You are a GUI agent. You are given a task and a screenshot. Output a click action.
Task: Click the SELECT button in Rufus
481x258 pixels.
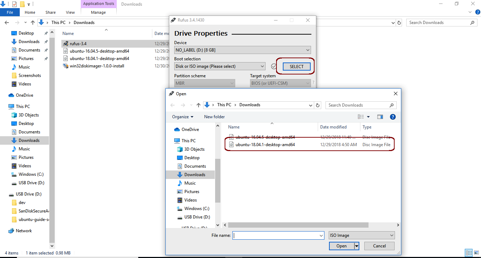(297, 66)
